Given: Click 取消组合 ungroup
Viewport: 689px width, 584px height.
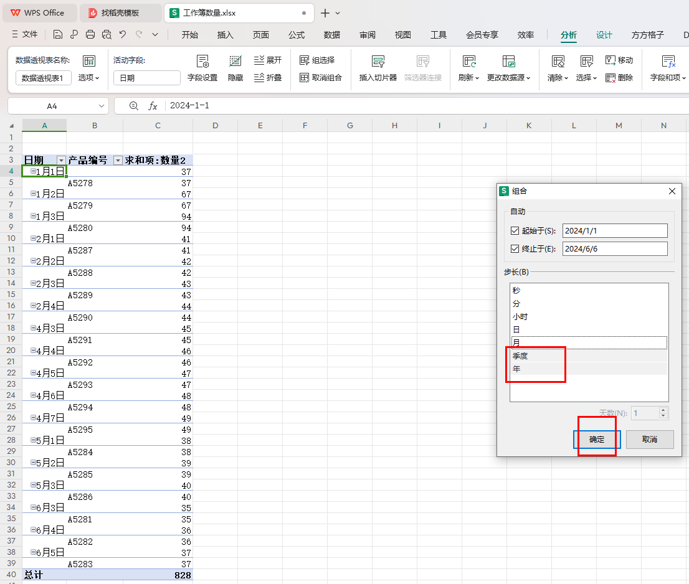Looking at the screenshot, I should click(x=320, y=78).
